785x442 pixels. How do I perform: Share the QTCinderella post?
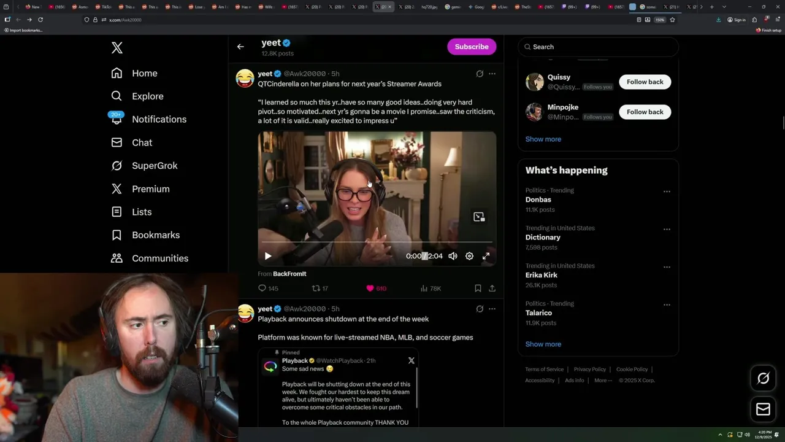(492, 289)
